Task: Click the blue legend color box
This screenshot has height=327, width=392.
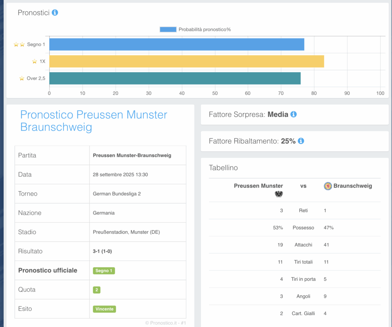Action: 168,29
